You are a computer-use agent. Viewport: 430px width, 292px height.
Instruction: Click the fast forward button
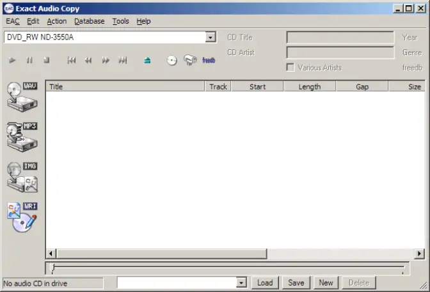(x=106, y=60)
